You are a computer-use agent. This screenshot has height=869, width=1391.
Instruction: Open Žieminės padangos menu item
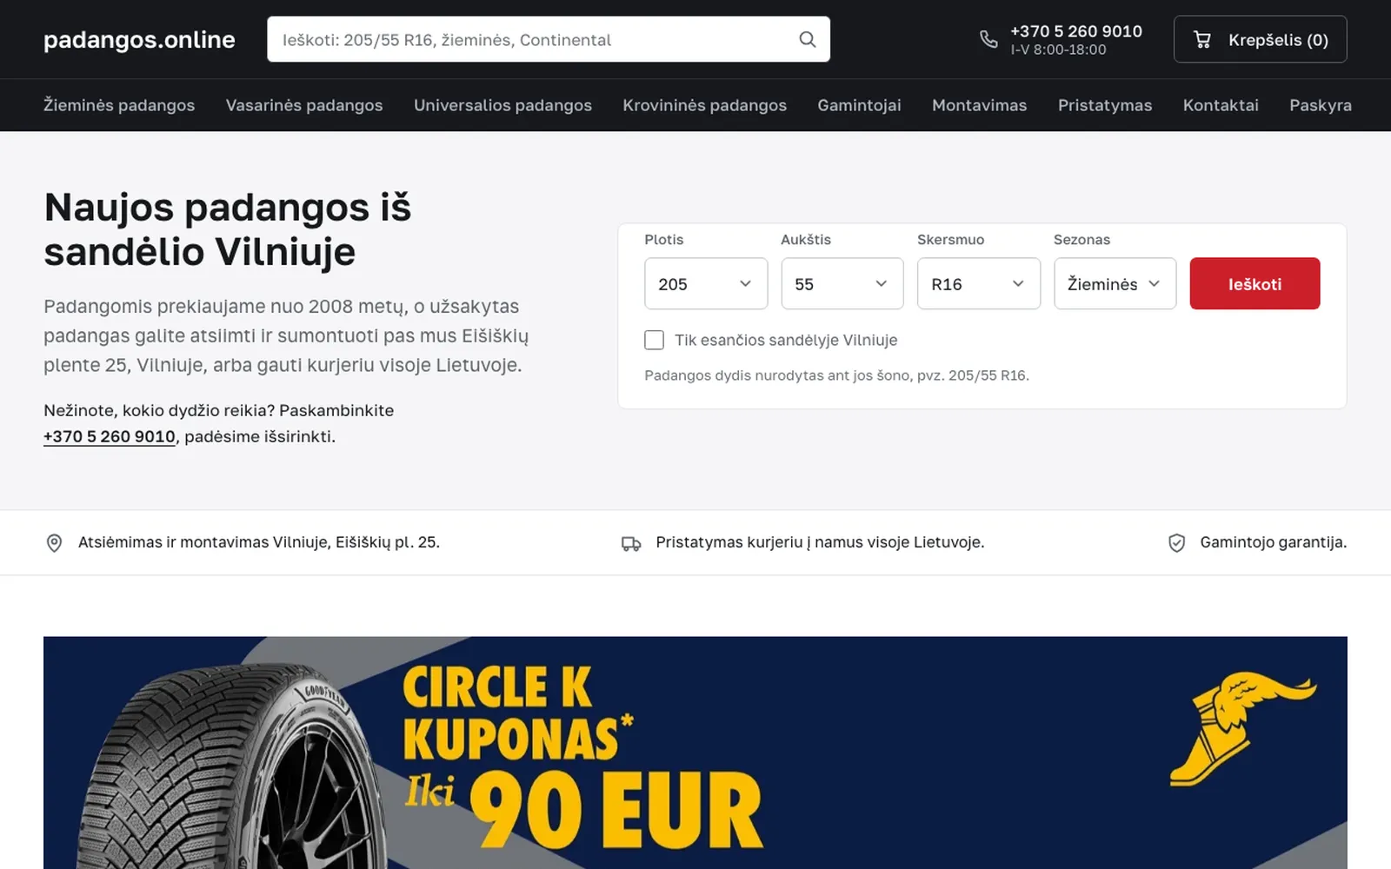coord(119,105)
